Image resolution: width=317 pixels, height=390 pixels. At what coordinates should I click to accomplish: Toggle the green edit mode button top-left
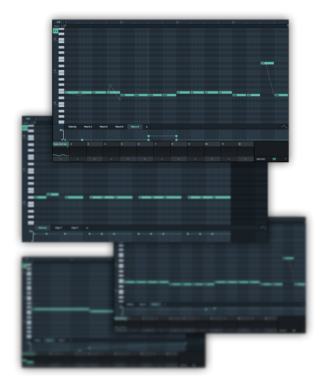coord(55,31)
